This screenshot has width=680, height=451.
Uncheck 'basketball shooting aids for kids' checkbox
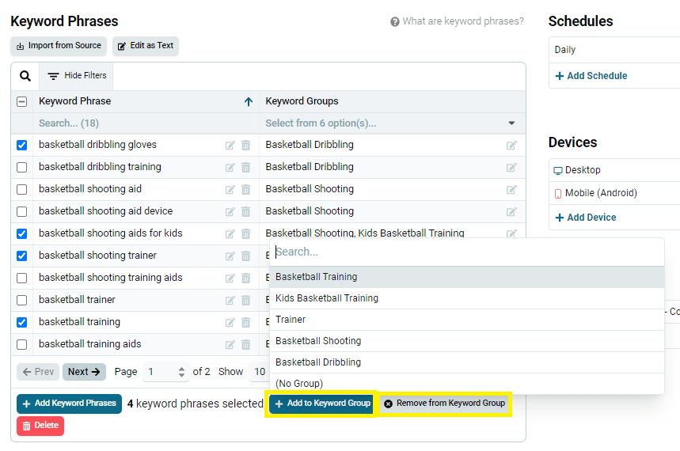tap(21, 233)
